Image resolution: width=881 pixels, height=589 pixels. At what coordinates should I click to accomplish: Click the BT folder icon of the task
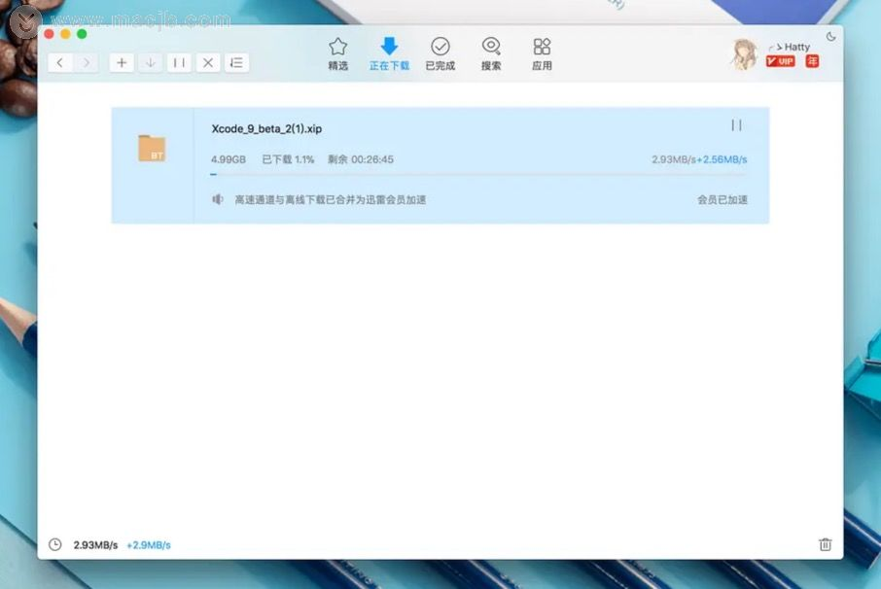[x=152, y=149]
